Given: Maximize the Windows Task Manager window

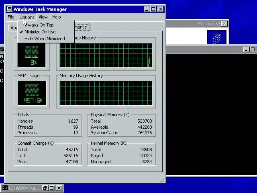Looking at the screenshot, I should 153,9.
